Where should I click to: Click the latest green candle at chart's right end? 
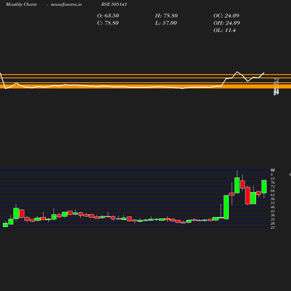[264, 187]
